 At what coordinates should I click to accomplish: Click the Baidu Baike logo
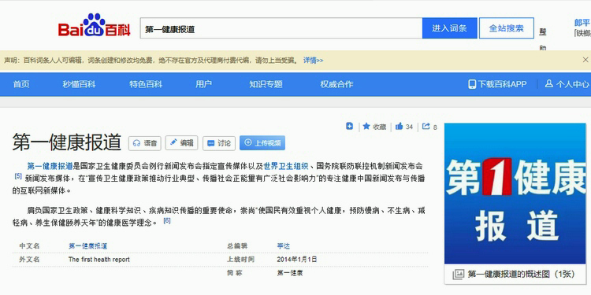coord(94,26)
